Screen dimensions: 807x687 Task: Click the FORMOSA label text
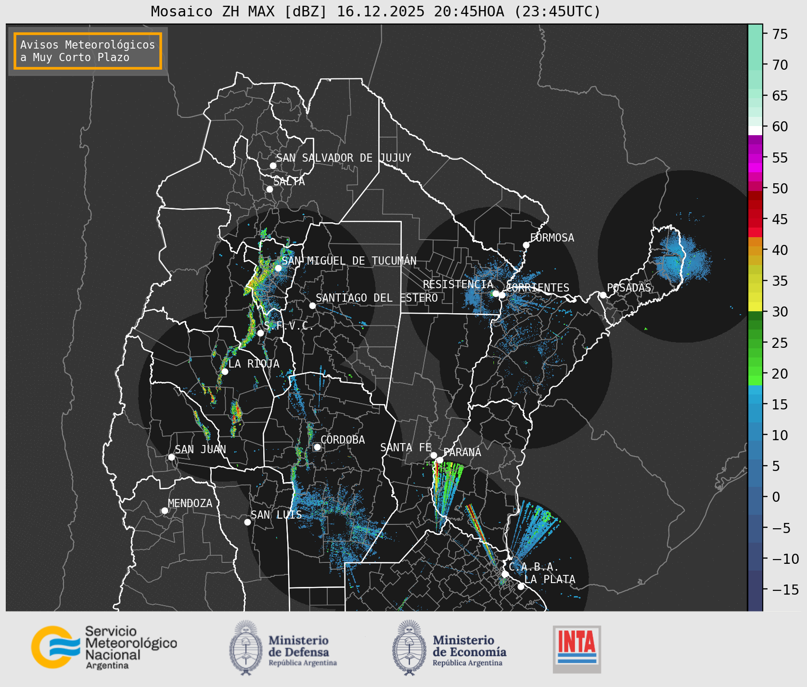click(x=552, y=238)
